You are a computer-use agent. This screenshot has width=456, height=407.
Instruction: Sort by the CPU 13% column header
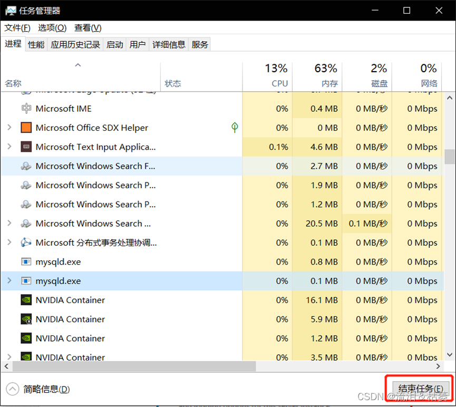point(267,77)
